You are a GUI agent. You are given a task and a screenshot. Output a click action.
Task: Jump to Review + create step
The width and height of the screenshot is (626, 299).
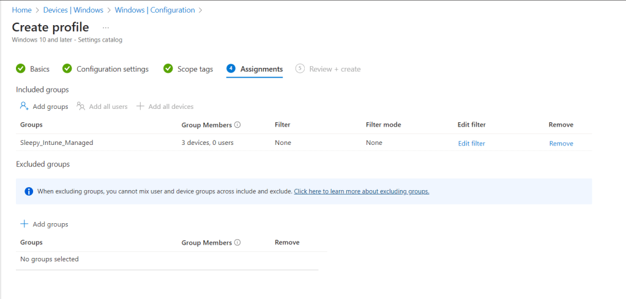[x=329, y=69]
